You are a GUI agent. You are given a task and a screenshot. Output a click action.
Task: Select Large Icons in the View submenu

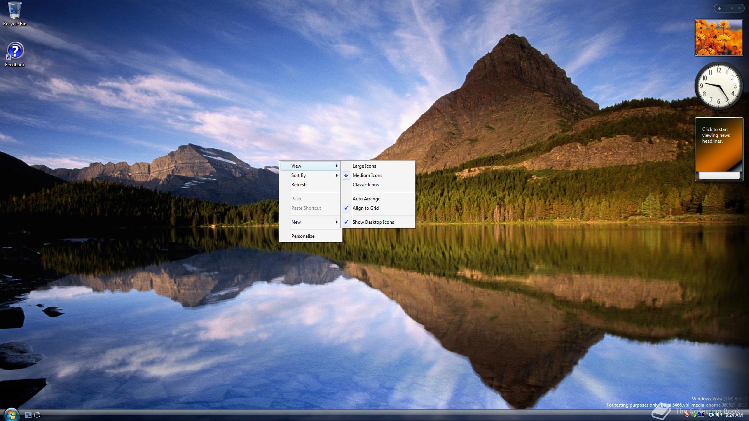coord(364,166)
